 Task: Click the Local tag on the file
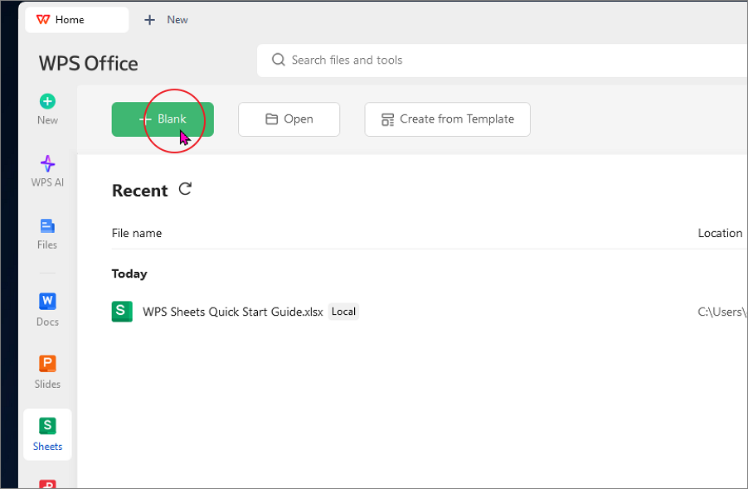343,312
